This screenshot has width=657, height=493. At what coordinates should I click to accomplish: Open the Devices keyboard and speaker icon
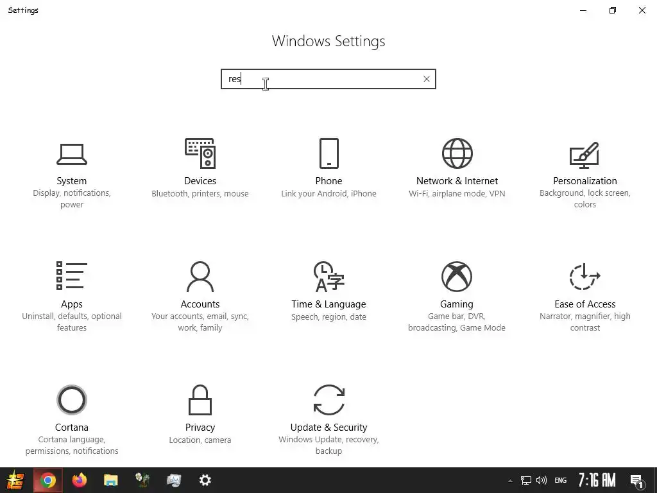click(200, 153)
